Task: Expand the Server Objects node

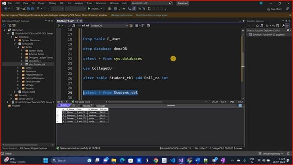Action: 11,99
